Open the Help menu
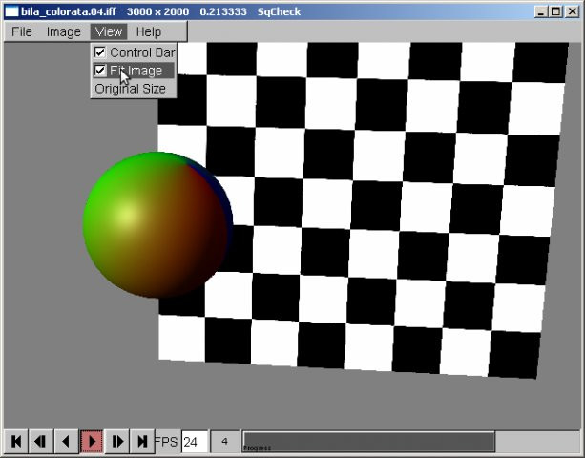This screenshot has width=585, height=458. click(x=149, y=31)
